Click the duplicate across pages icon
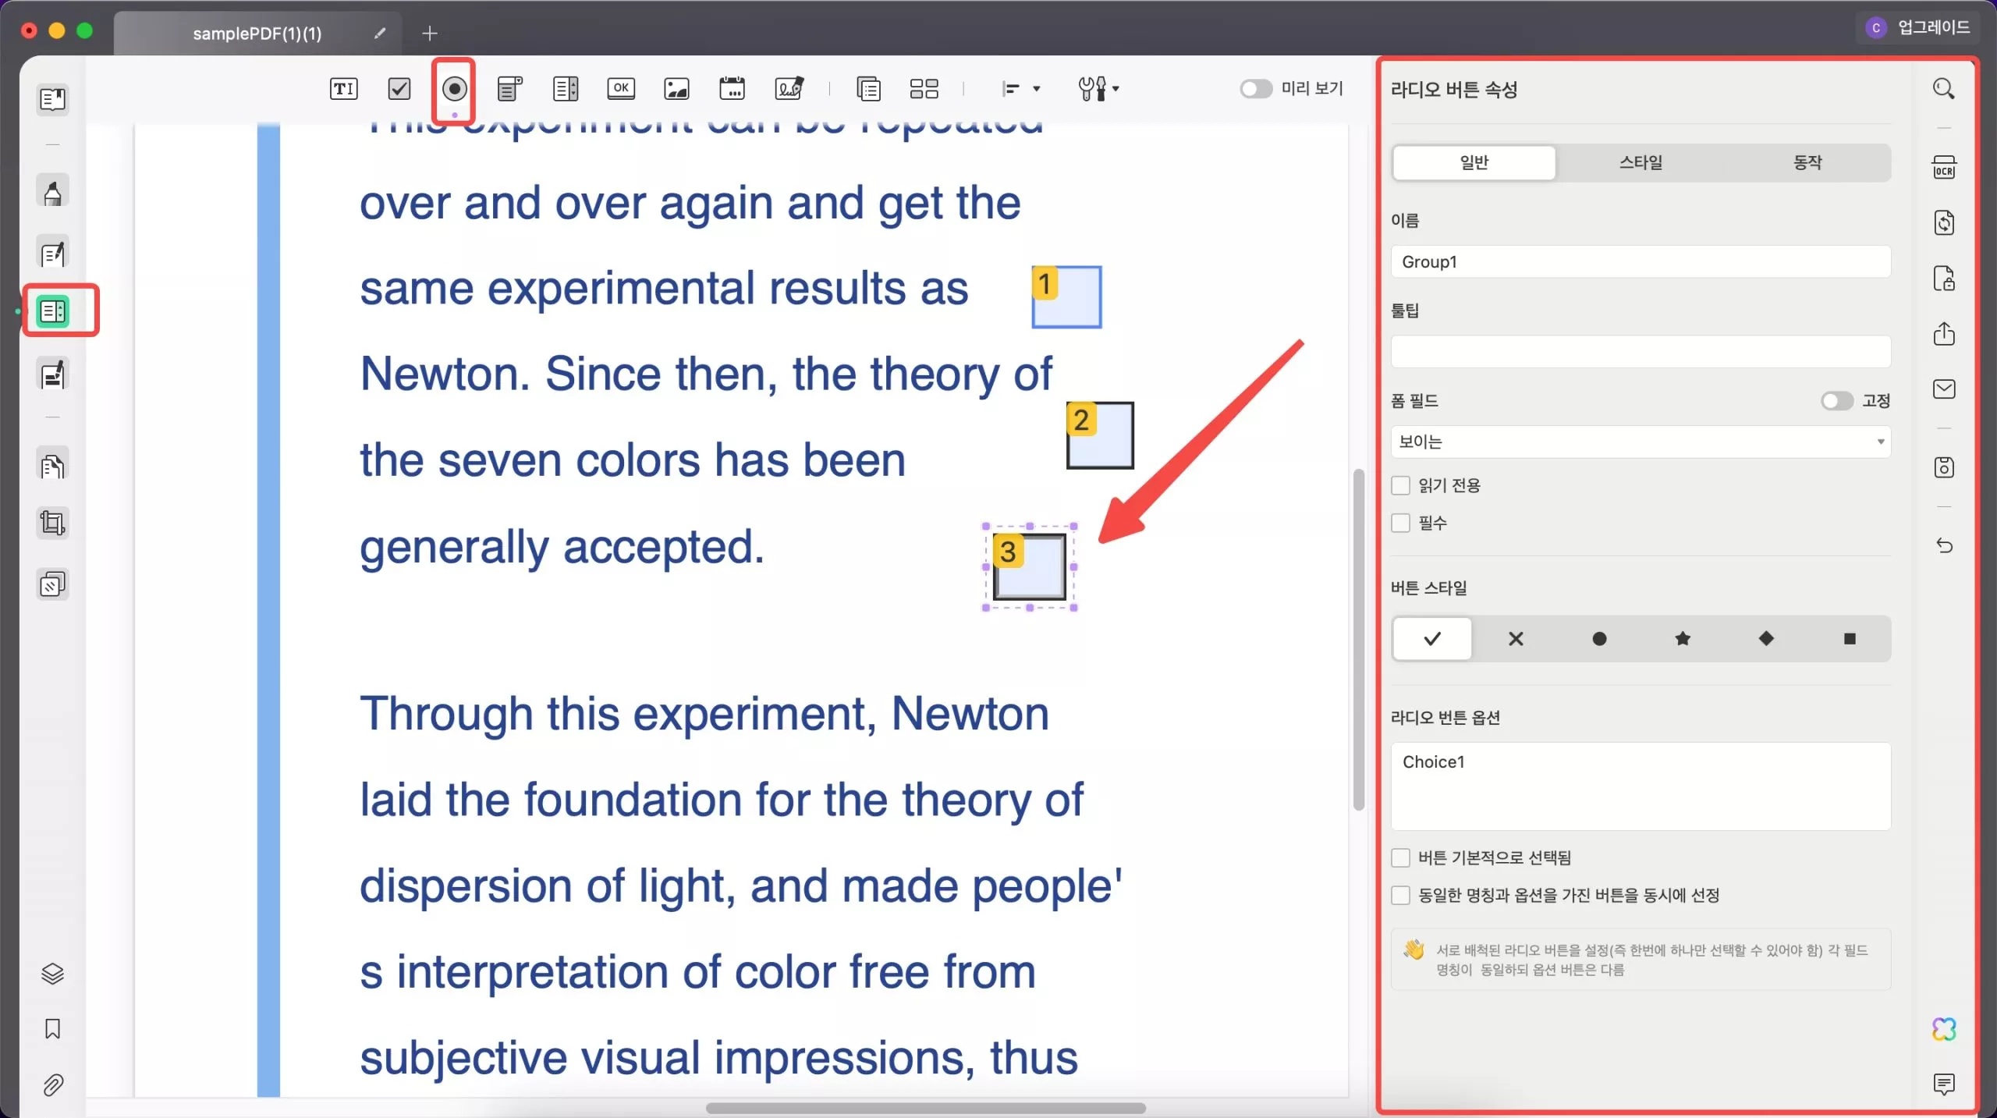The height and width of the screenshot is (1118, 1997). [x=868, y=89]
